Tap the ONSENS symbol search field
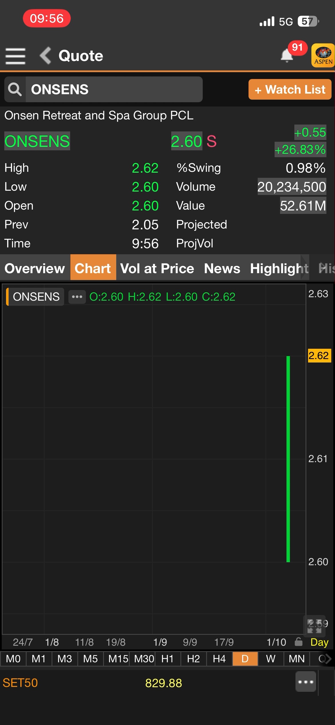The image size is (335, 725). (114, 89)
